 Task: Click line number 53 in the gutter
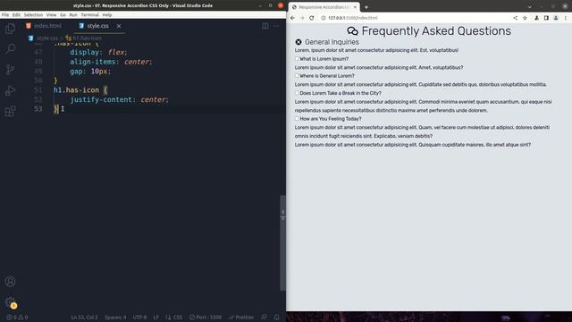point(38,109)
